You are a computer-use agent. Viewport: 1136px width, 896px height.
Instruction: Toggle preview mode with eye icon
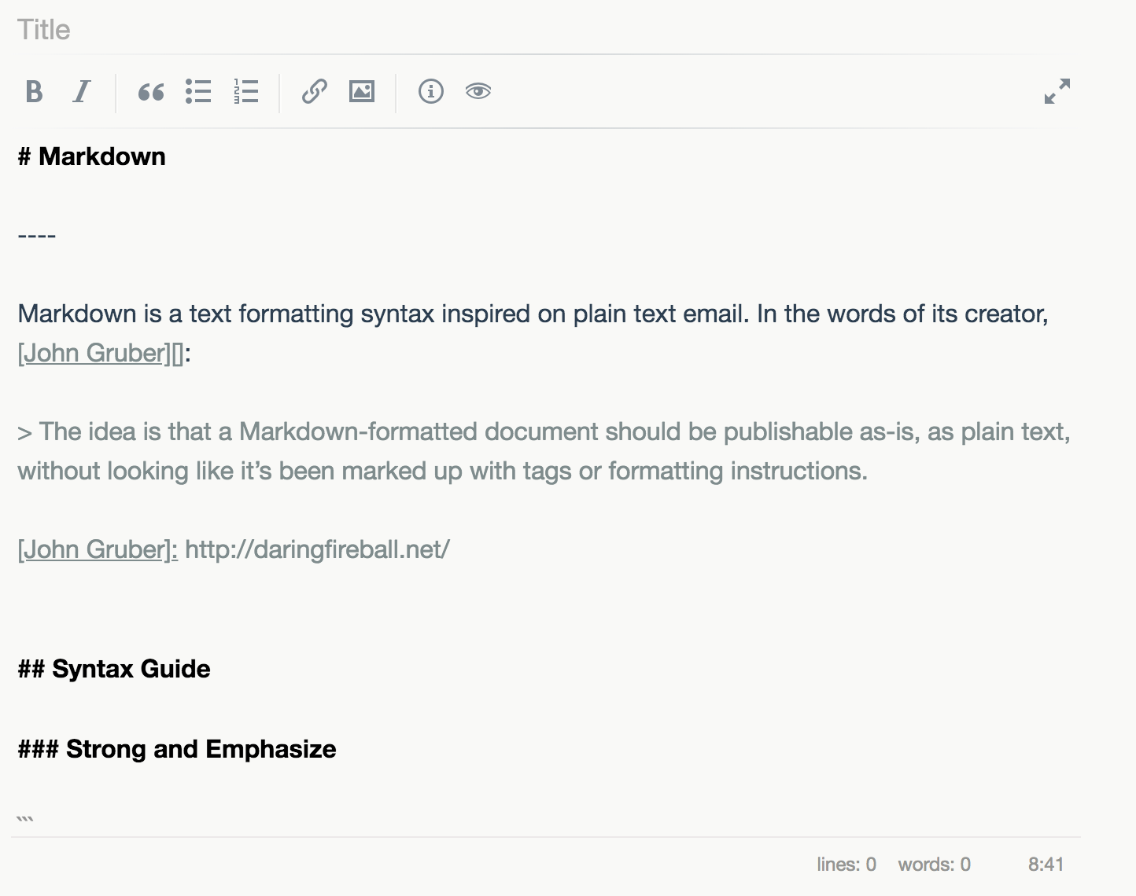tap(478, 92)
